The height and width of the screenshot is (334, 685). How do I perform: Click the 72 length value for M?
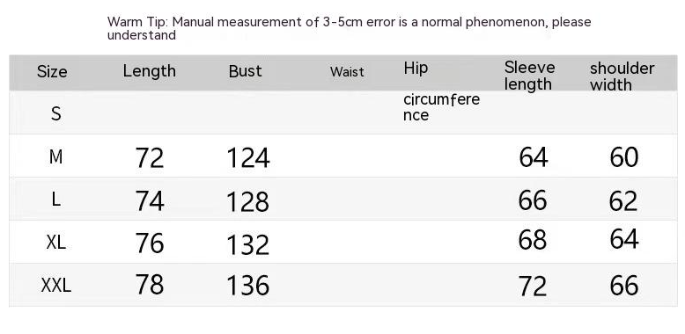tap(150, 157)
